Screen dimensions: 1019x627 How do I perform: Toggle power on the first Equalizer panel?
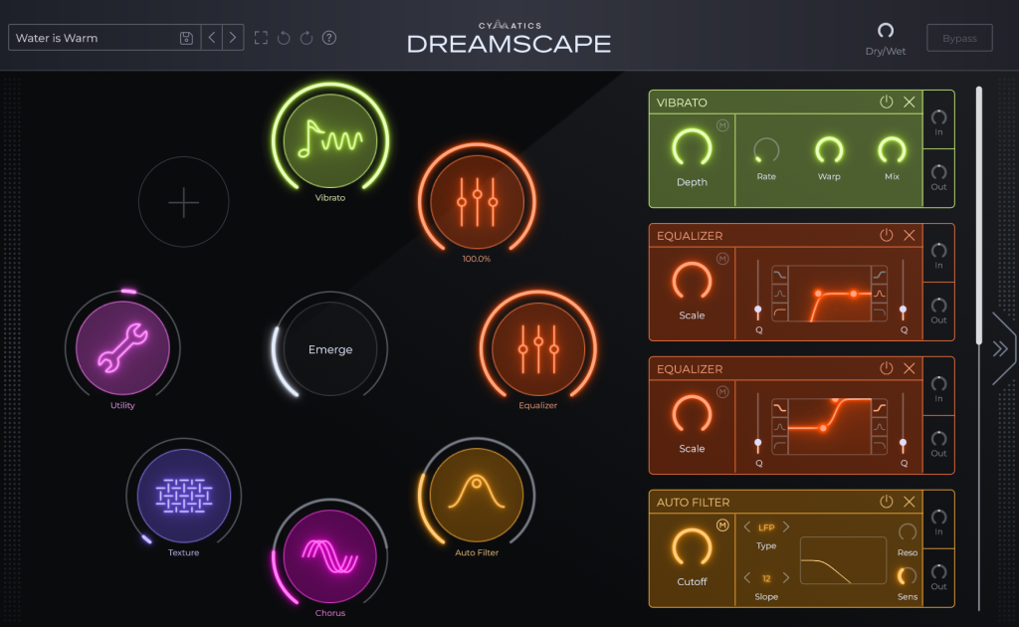tap(885, 236)
